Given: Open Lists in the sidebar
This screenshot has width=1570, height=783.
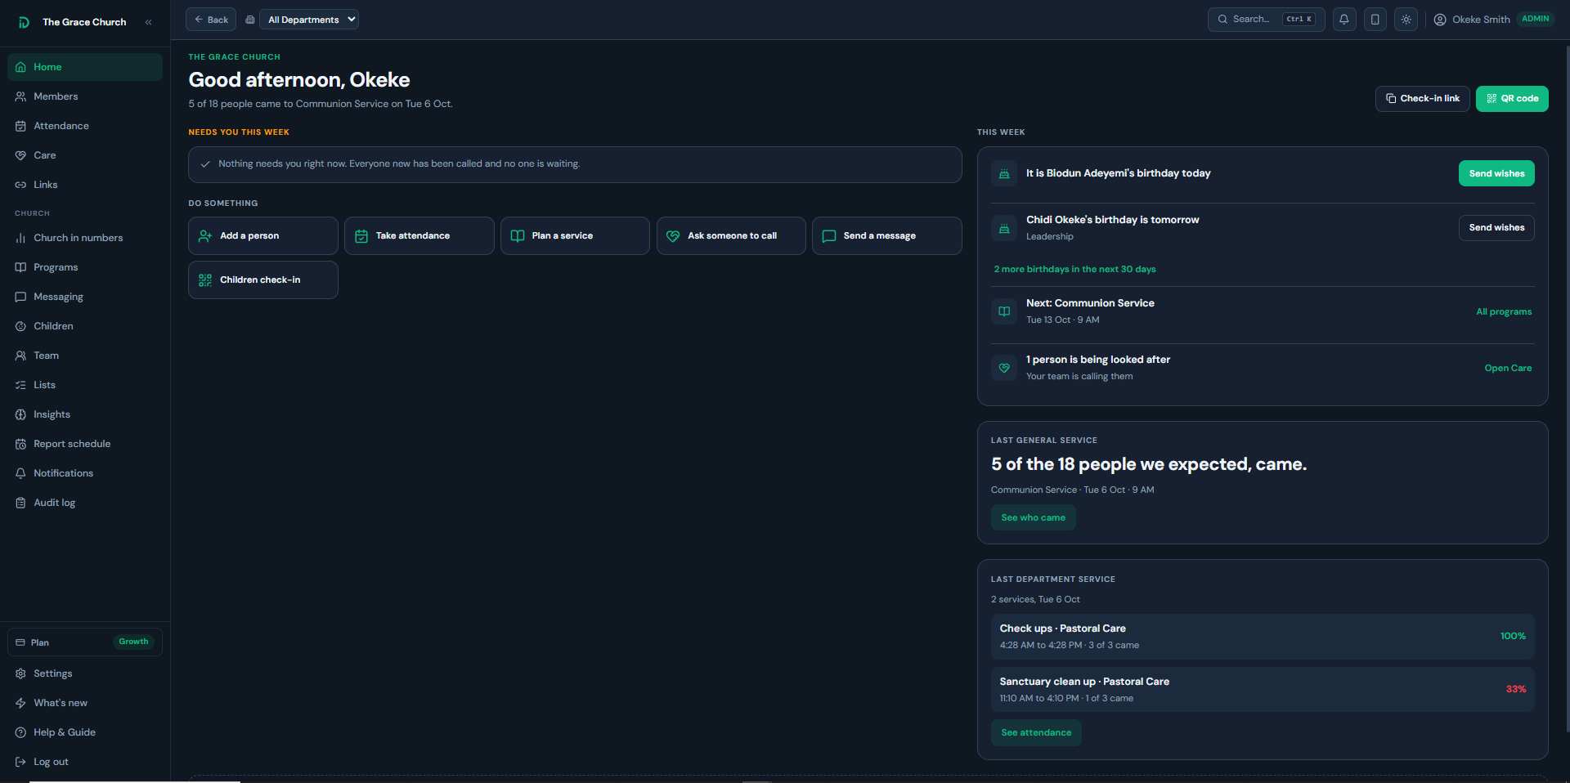Looking at the screenshot, I should pyautogui.click(x=85, y=385).
